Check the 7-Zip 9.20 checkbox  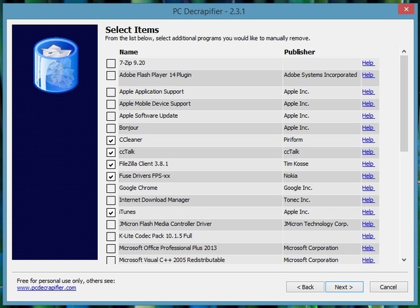pos(110,64)
